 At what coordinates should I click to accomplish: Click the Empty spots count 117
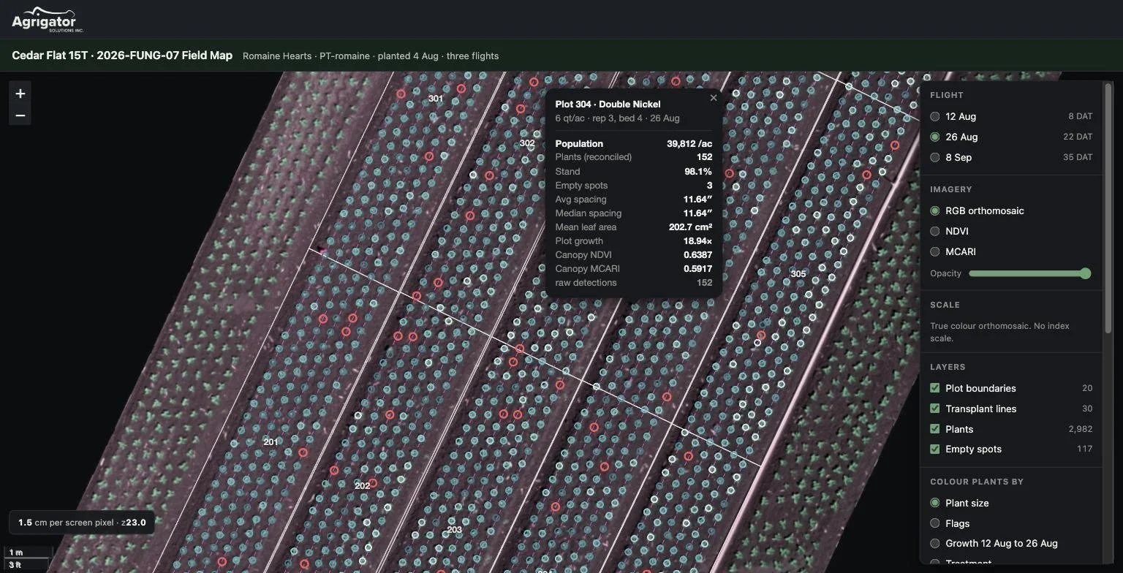point(1084,449)
